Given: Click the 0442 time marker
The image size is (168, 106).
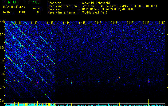Looking at the screenshot, I should tap(34, 23).
